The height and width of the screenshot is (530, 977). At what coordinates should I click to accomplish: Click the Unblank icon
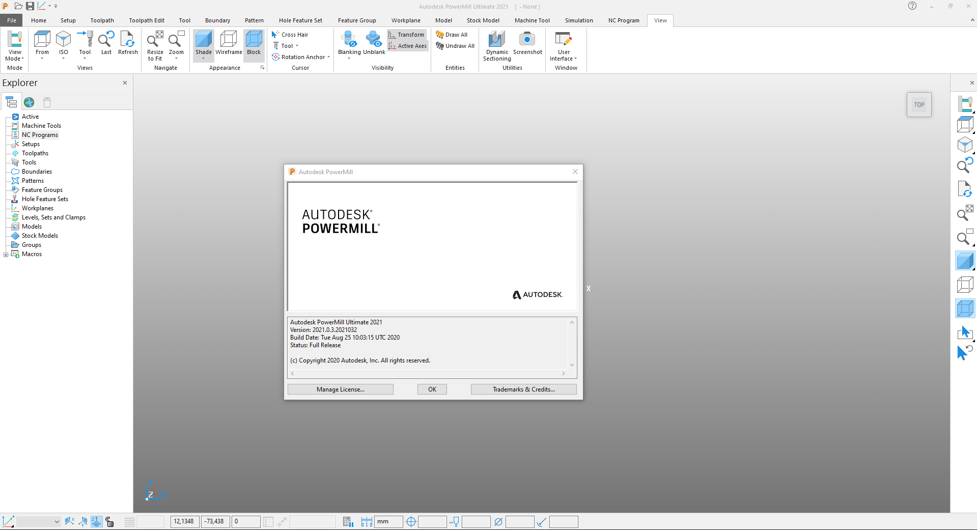coord(374,43)
